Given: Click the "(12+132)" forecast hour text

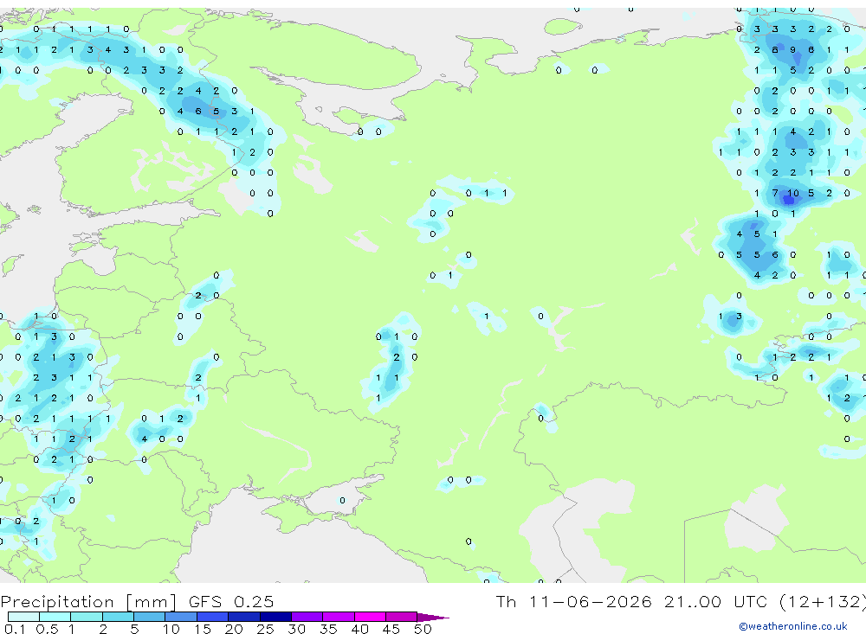Looking at the screenshot, I should [823, 602].
